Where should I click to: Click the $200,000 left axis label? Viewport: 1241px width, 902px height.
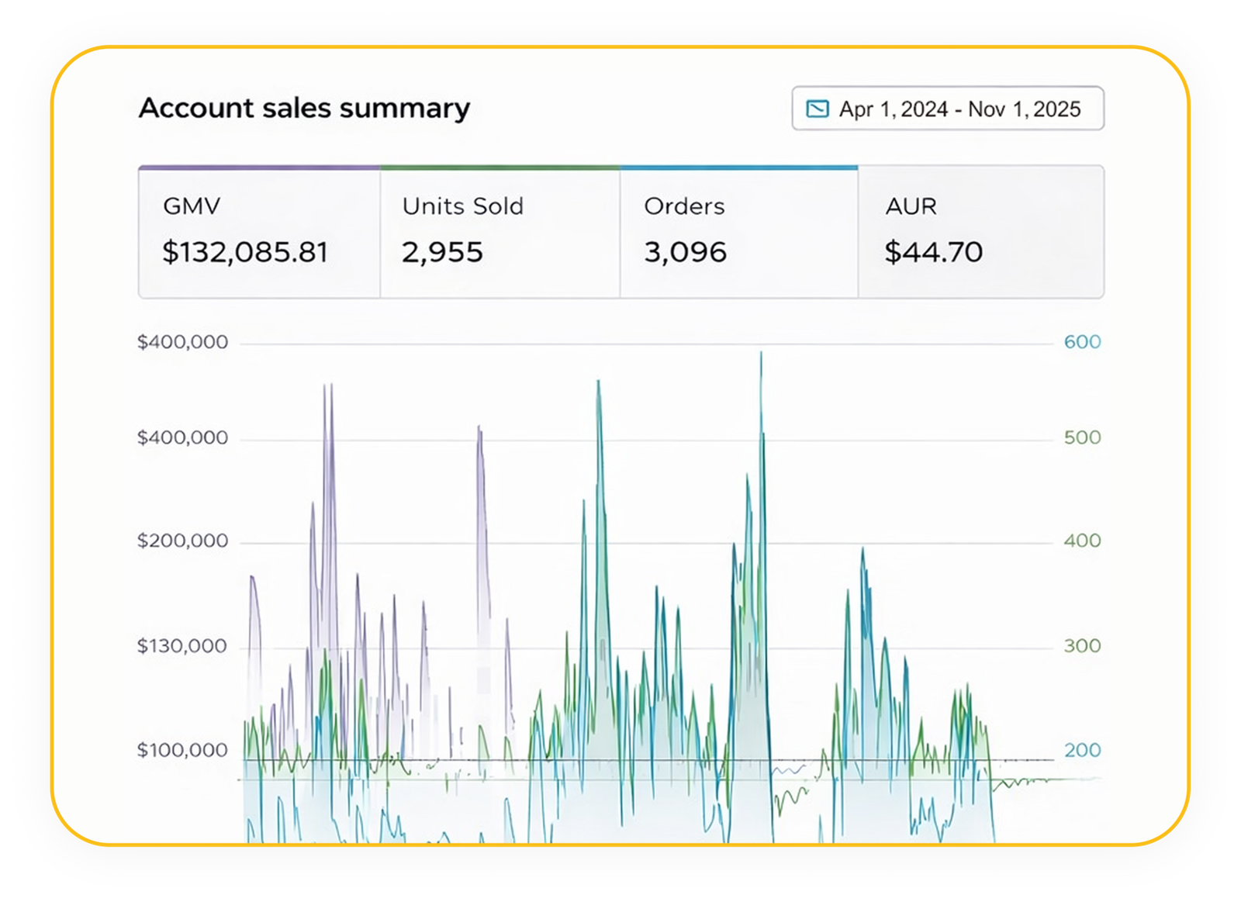182,541
